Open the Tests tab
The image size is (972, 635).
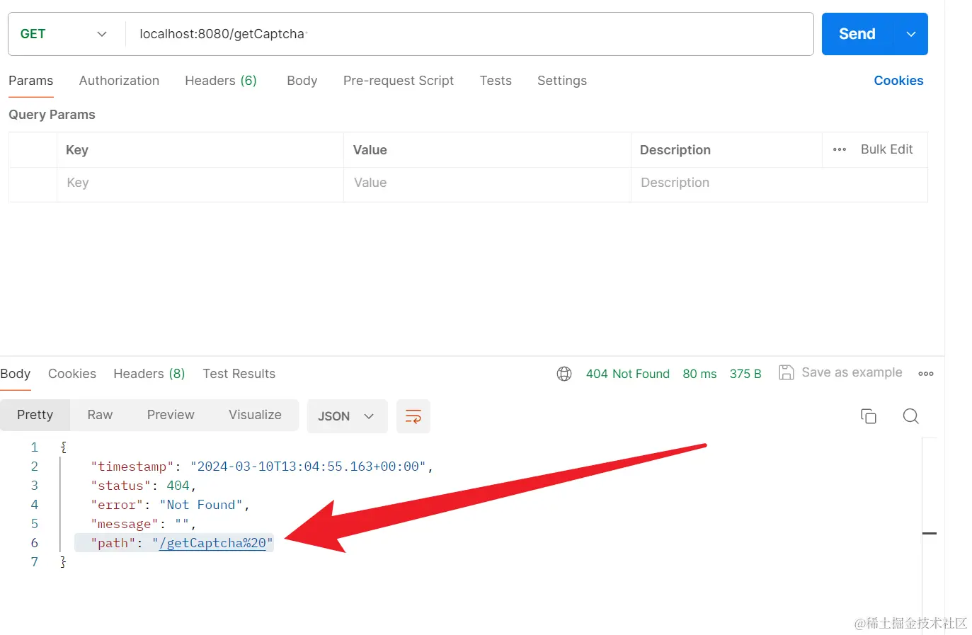tap(496, 81)
